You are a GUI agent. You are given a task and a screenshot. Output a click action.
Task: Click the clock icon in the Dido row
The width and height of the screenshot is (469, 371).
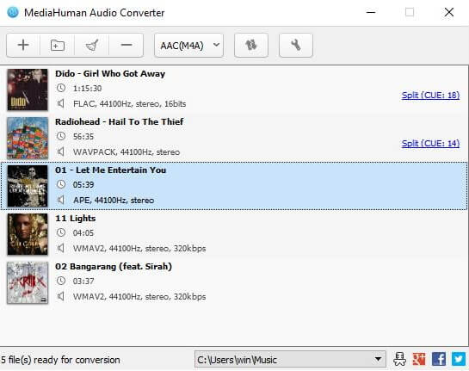point(61,88)
